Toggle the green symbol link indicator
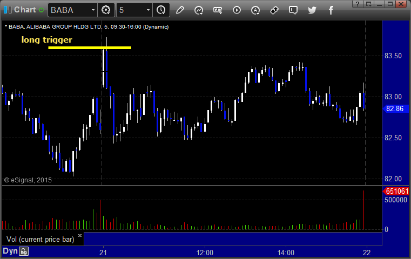 tap(41, 10)
